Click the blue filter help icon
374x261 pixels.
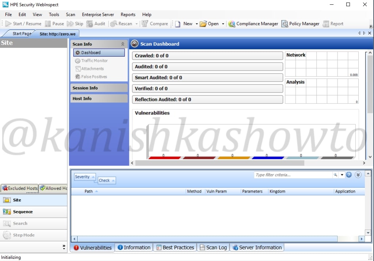[x=349, y=175]
